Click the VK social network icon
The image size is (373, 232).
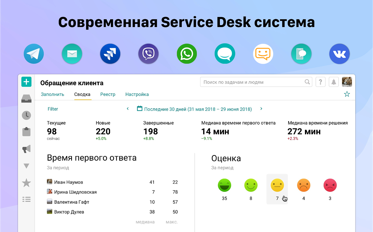(339, 54)
